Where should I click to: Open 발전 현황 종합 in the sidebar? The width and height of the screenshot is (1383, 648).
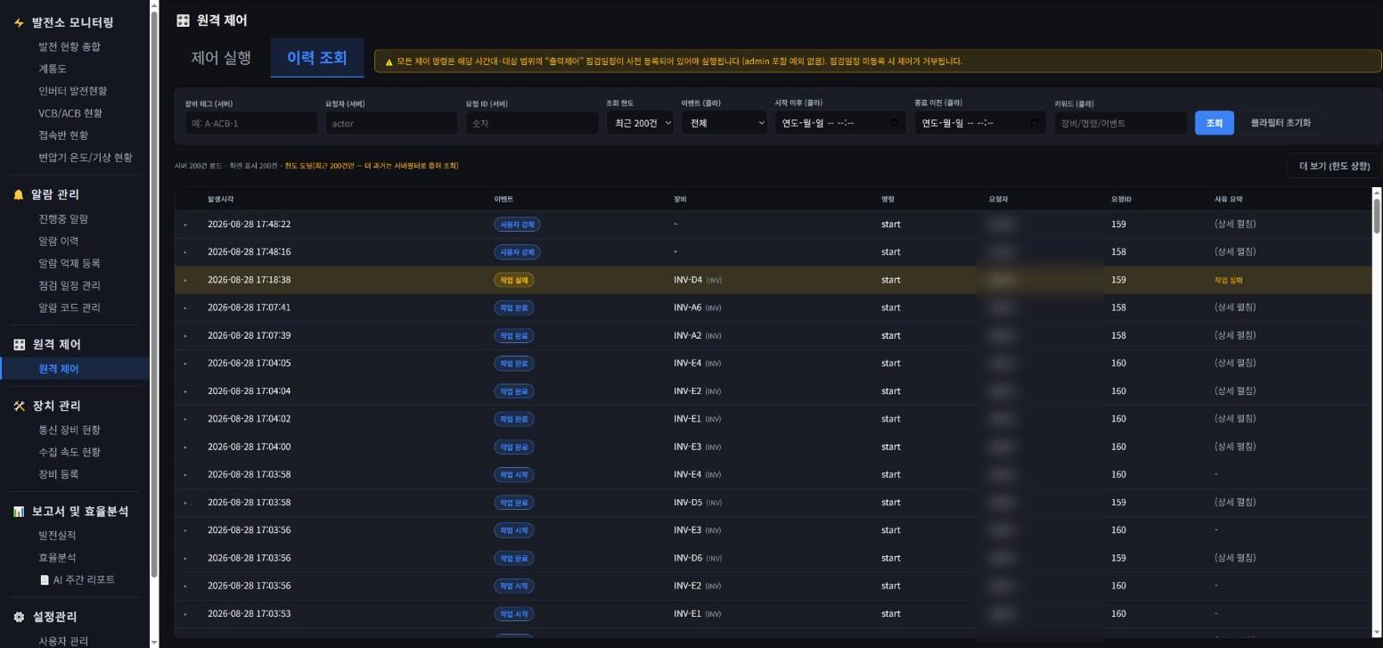pyautogui.click(x=70, y=46)
